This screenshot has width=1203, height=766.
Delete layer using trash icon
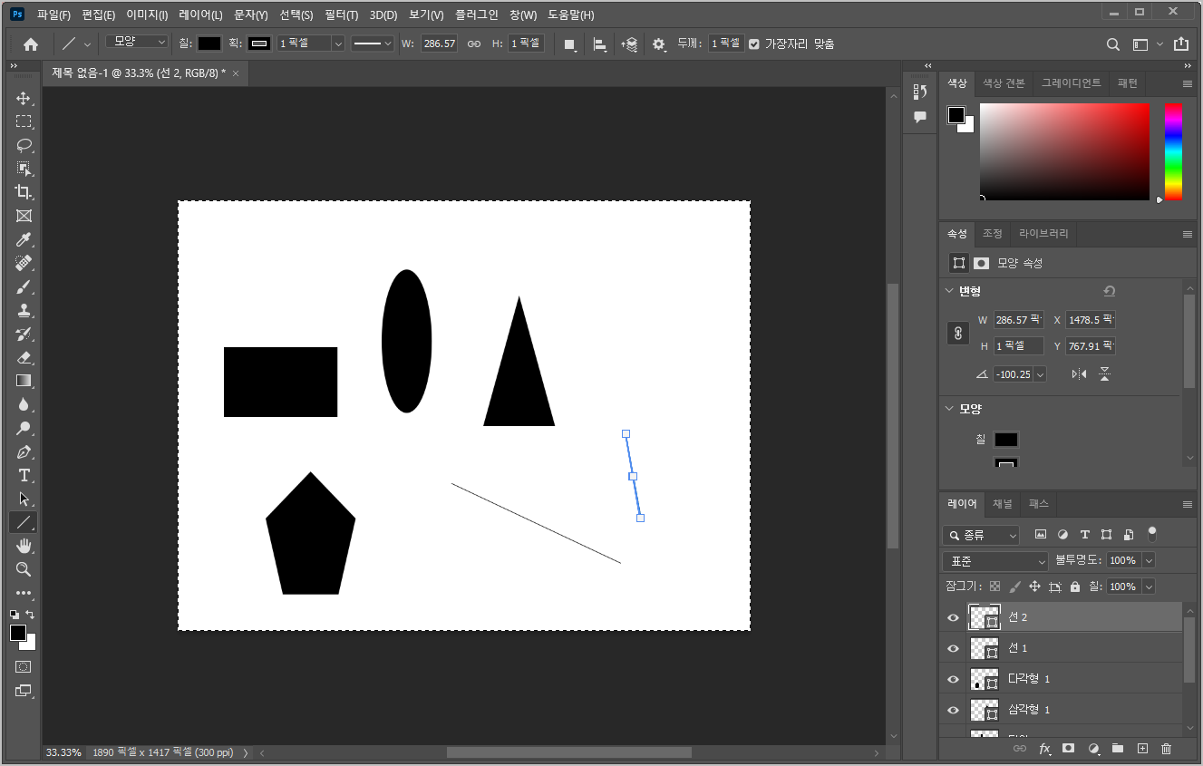(x=1167, y=749)
